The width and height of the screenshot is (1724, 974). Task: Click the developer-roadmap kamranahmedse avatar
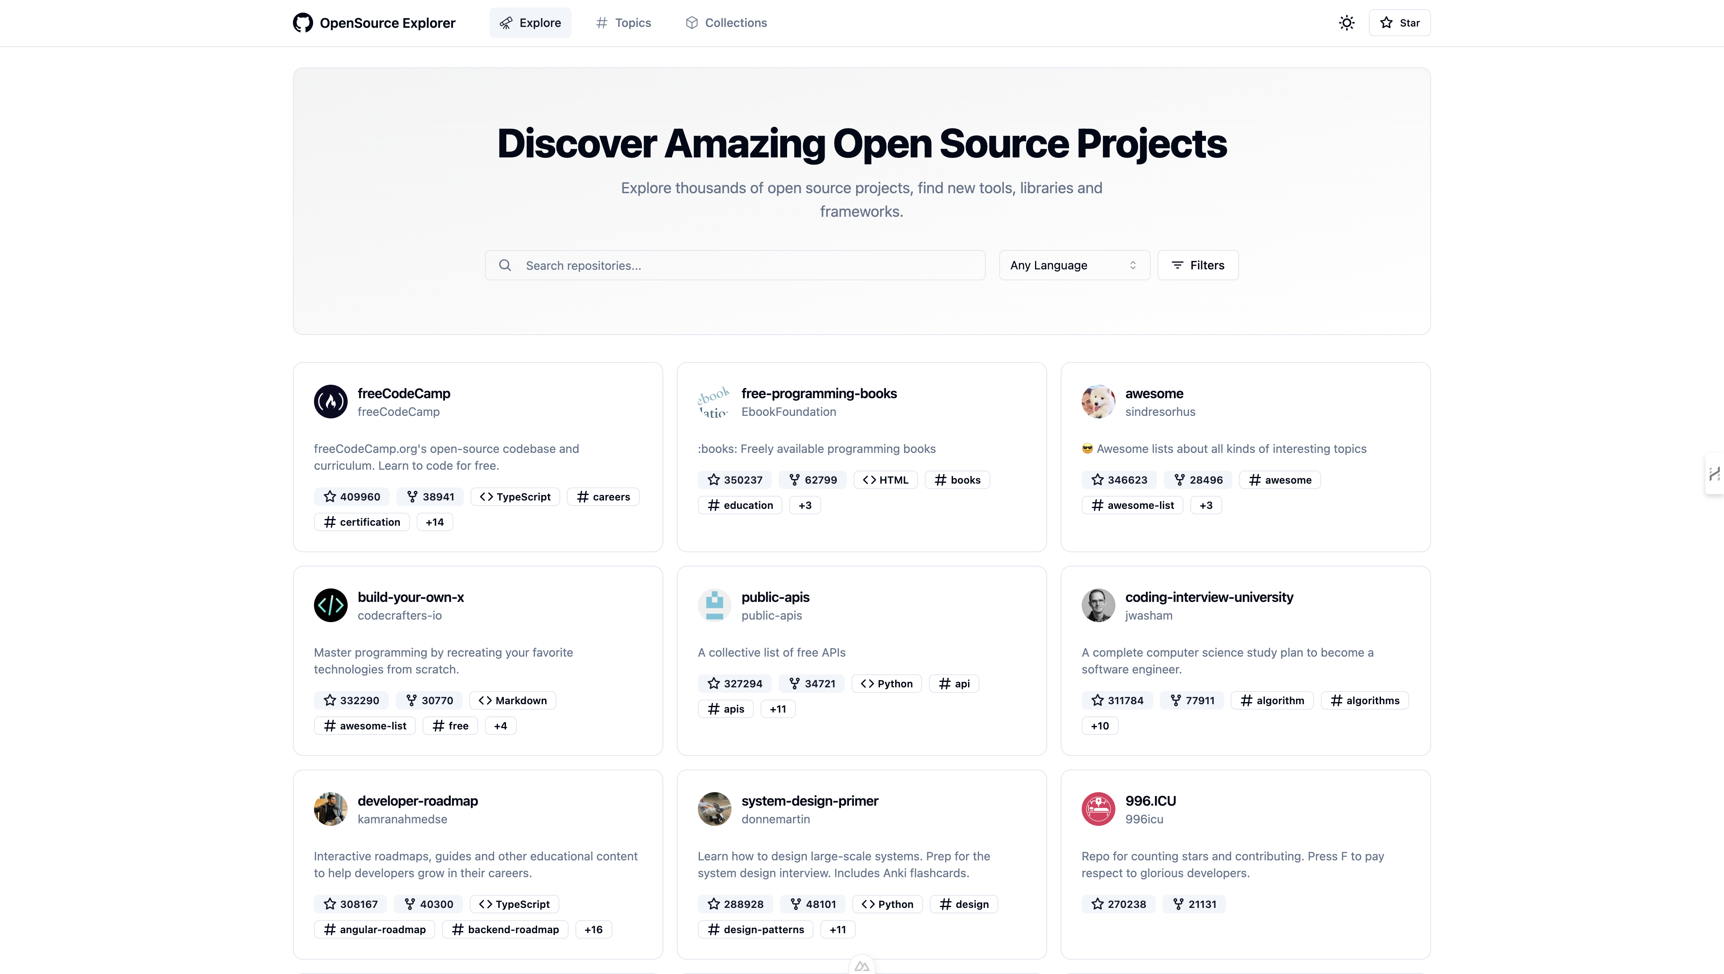330,809
